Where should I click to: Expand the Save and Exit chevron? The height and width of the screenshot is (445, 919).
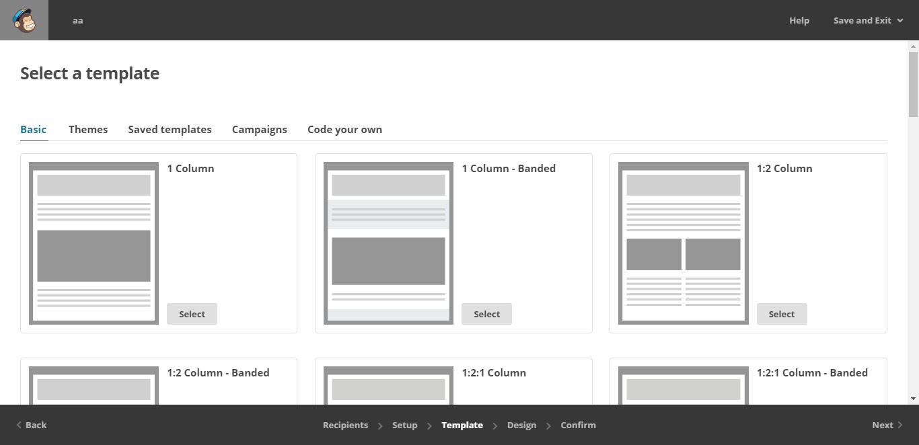coord(900,20)
